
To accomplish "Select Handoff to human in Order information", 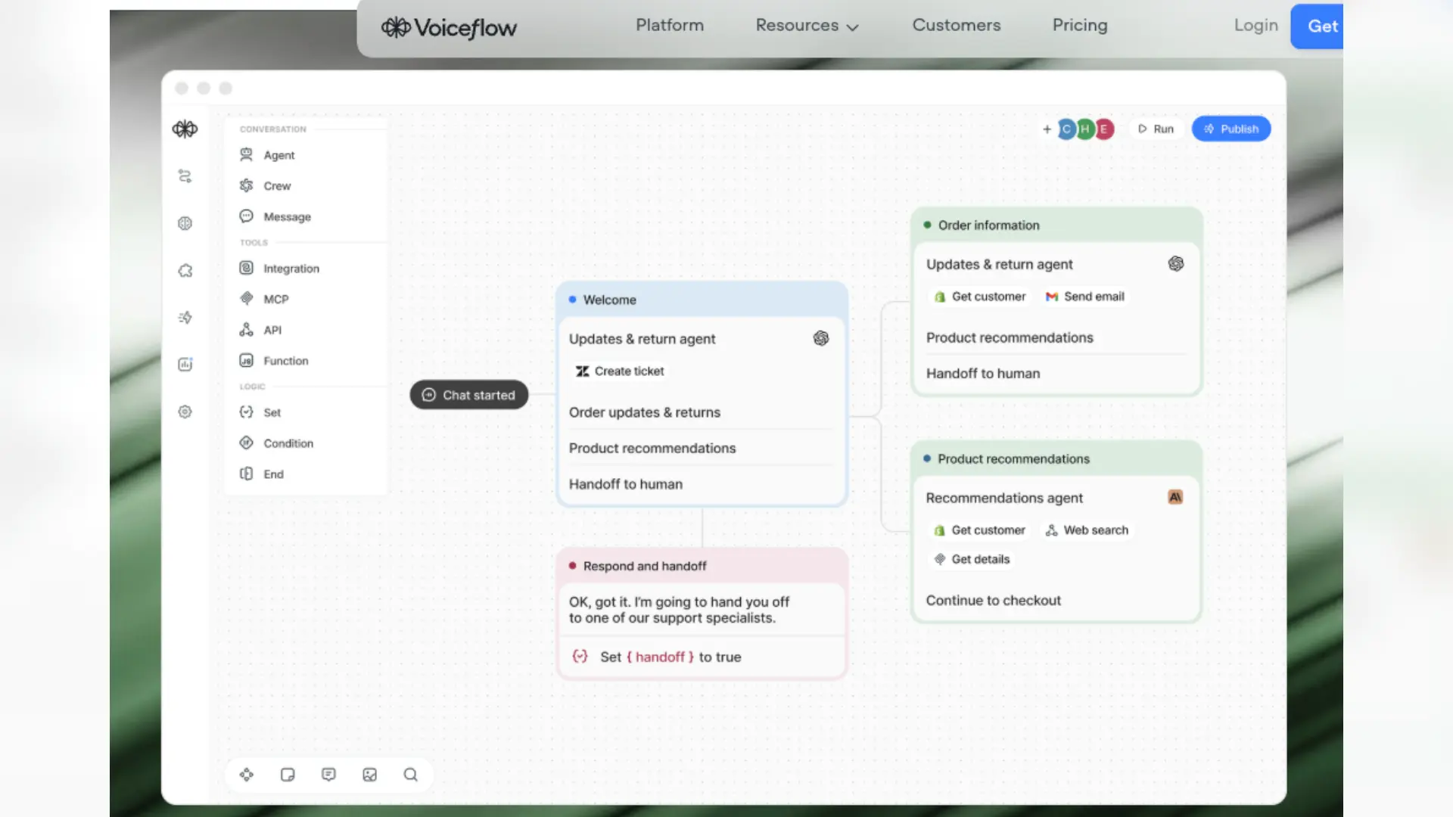I will point(1056,374).
